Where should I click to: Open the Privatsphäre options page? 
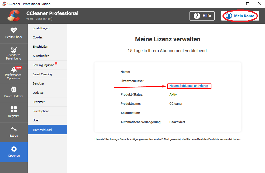coord(48,111)
